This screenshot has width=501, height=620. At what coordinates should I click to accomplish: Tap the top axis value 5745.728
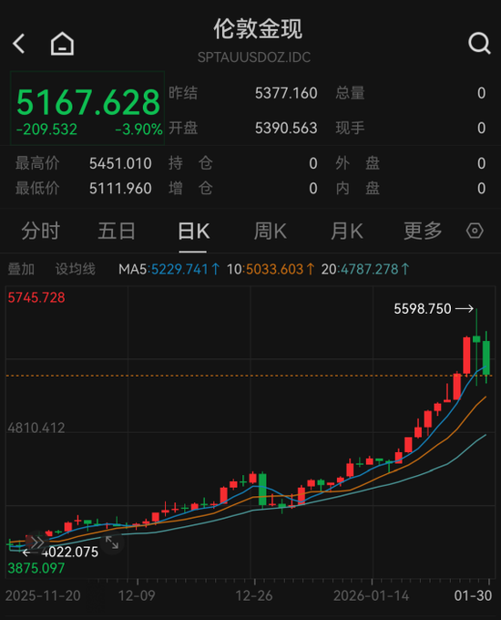(36, 298)
